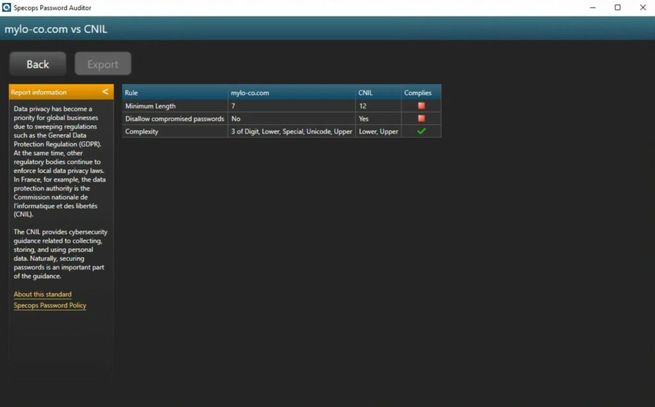Screen dimensions: 655x407
Task: Click the CNIL complexity value 'Lower, Upper'
Action: (x=378, y=131)
